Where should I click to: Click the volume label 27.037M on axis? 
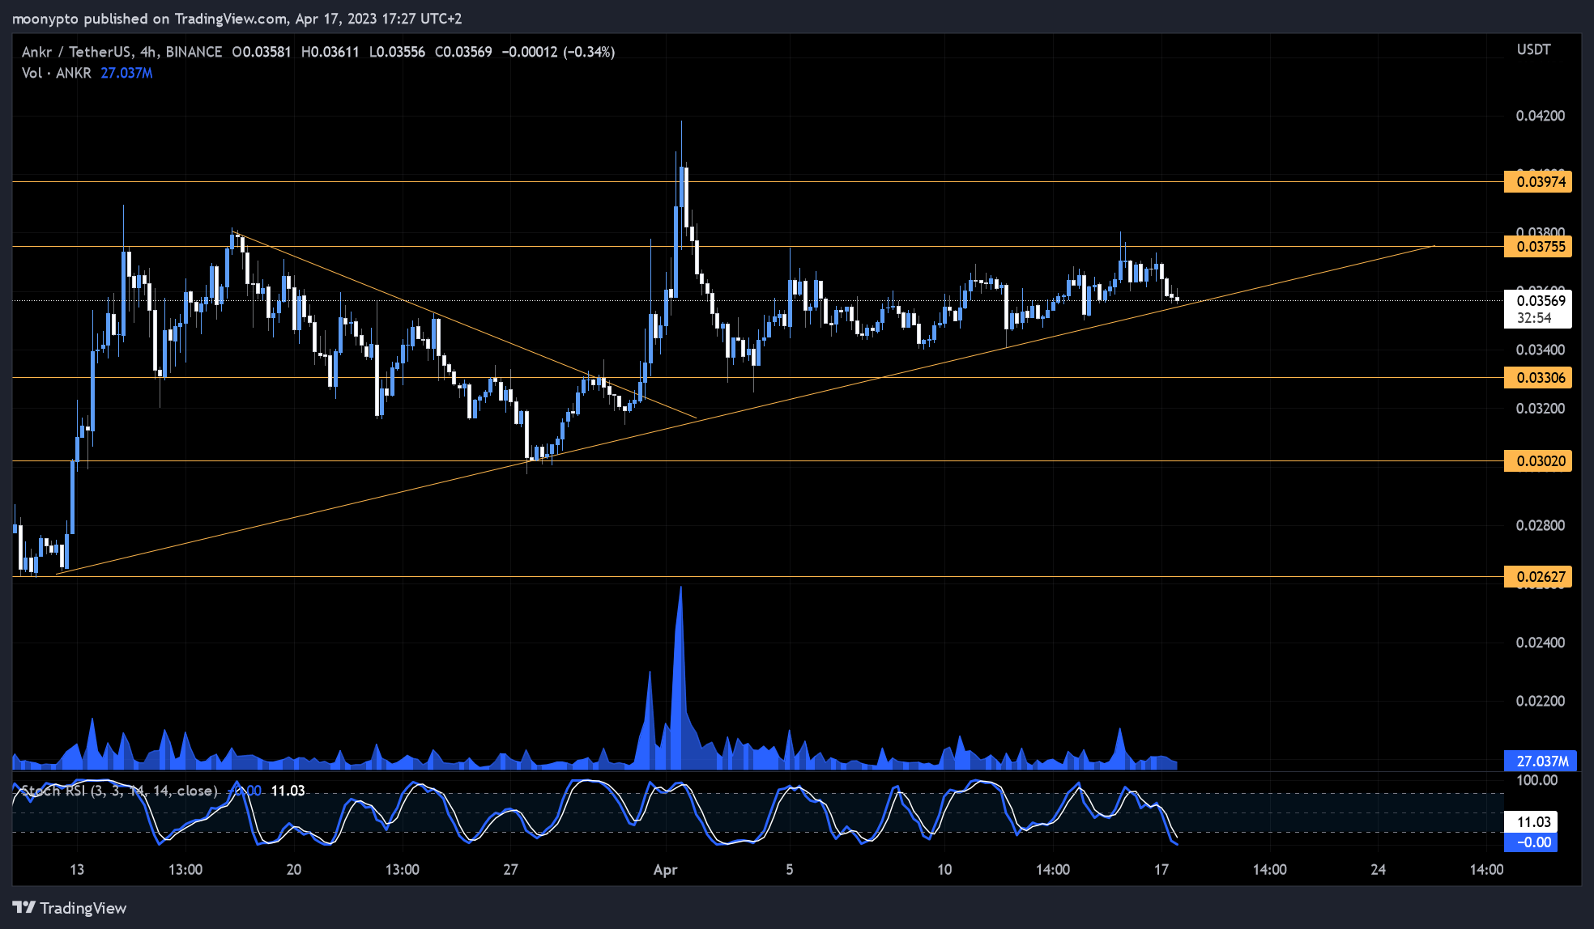point(1540,761)
